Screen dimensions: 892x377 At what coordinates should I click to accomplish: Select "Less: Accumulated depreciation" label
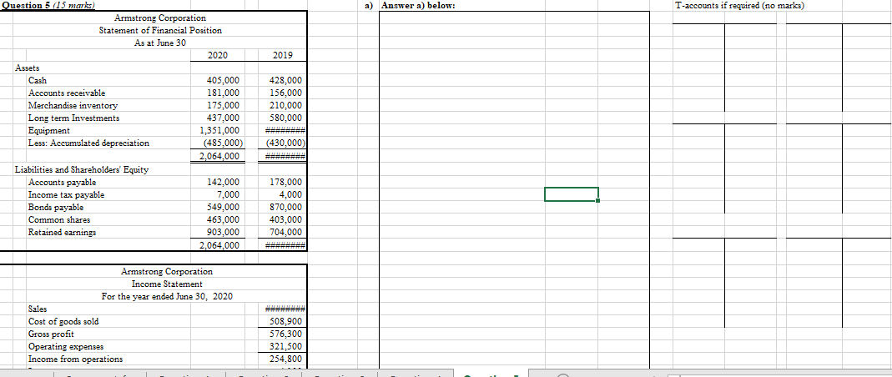click(x=88, y=143)
